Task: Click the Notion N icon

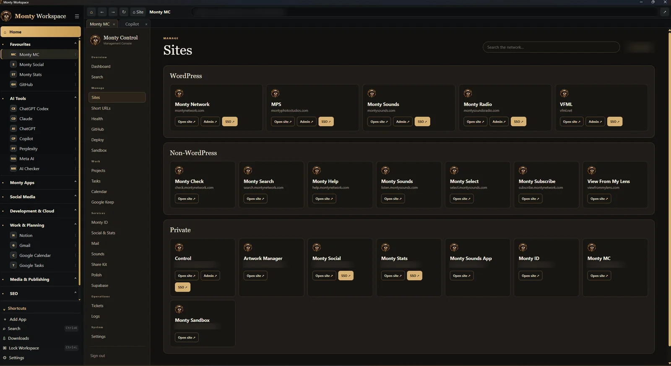Action: (13, 235)
